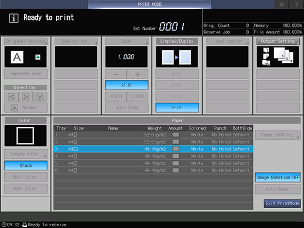Select tray 3 A3 paper row
The height and width of the screenshot is (228, 304).
[153, 149]
